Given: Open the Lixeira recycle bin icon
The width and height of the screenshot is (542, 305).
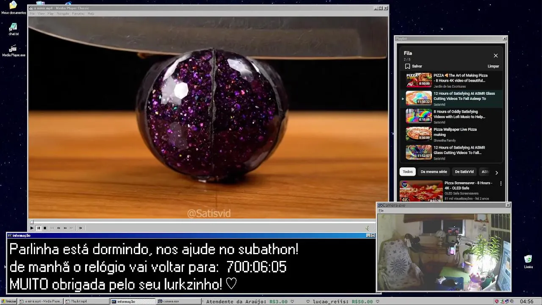Looking at the screenshot, I should click(528, 262).
